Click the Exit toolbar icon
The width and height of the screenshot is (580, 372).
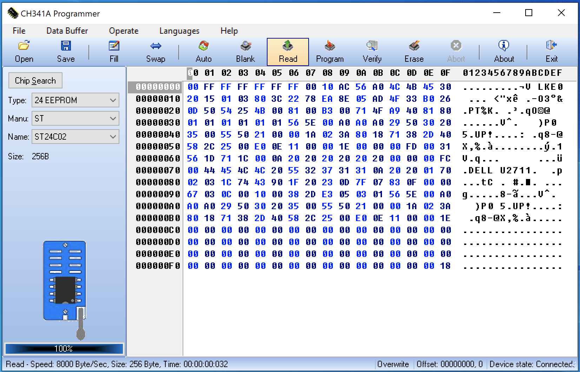(551, 52)
